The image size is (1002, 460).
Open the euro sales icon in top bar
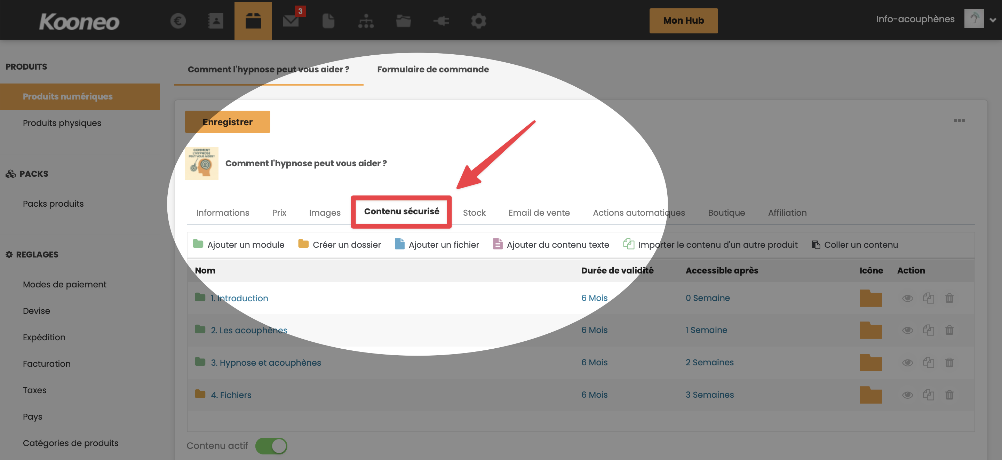(178, 21)
